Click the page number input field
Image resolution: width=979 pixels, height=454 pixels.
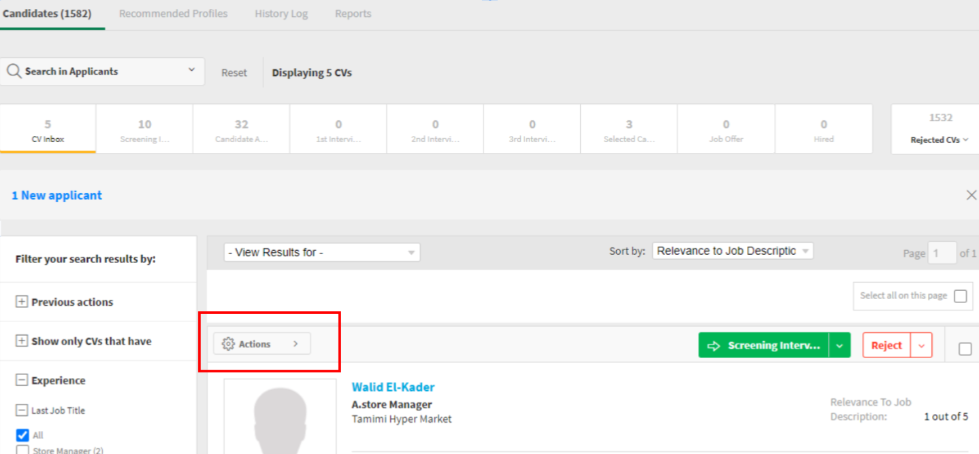[x=943, y=254]
